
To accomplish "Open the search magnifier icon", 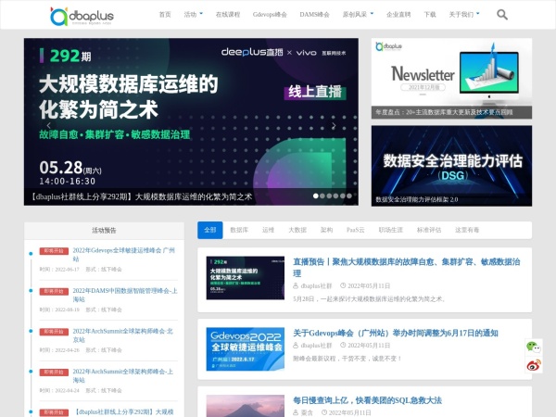I will pos(502,15).
